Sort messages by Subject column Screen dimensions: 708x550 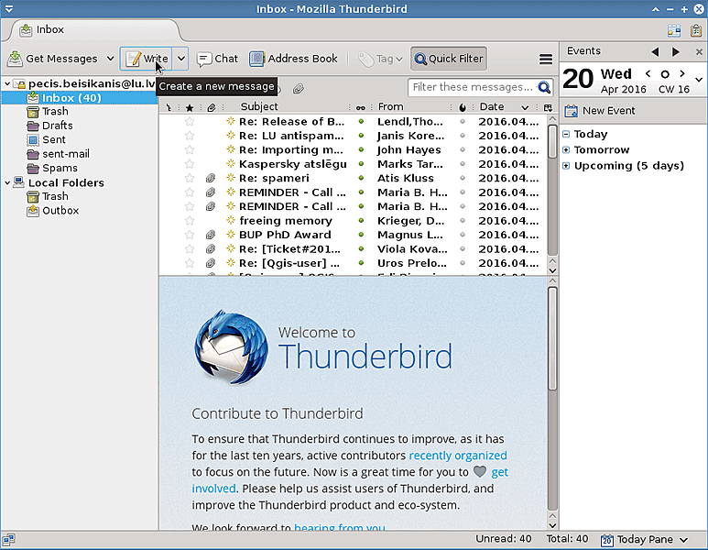[x=259, y=106]
